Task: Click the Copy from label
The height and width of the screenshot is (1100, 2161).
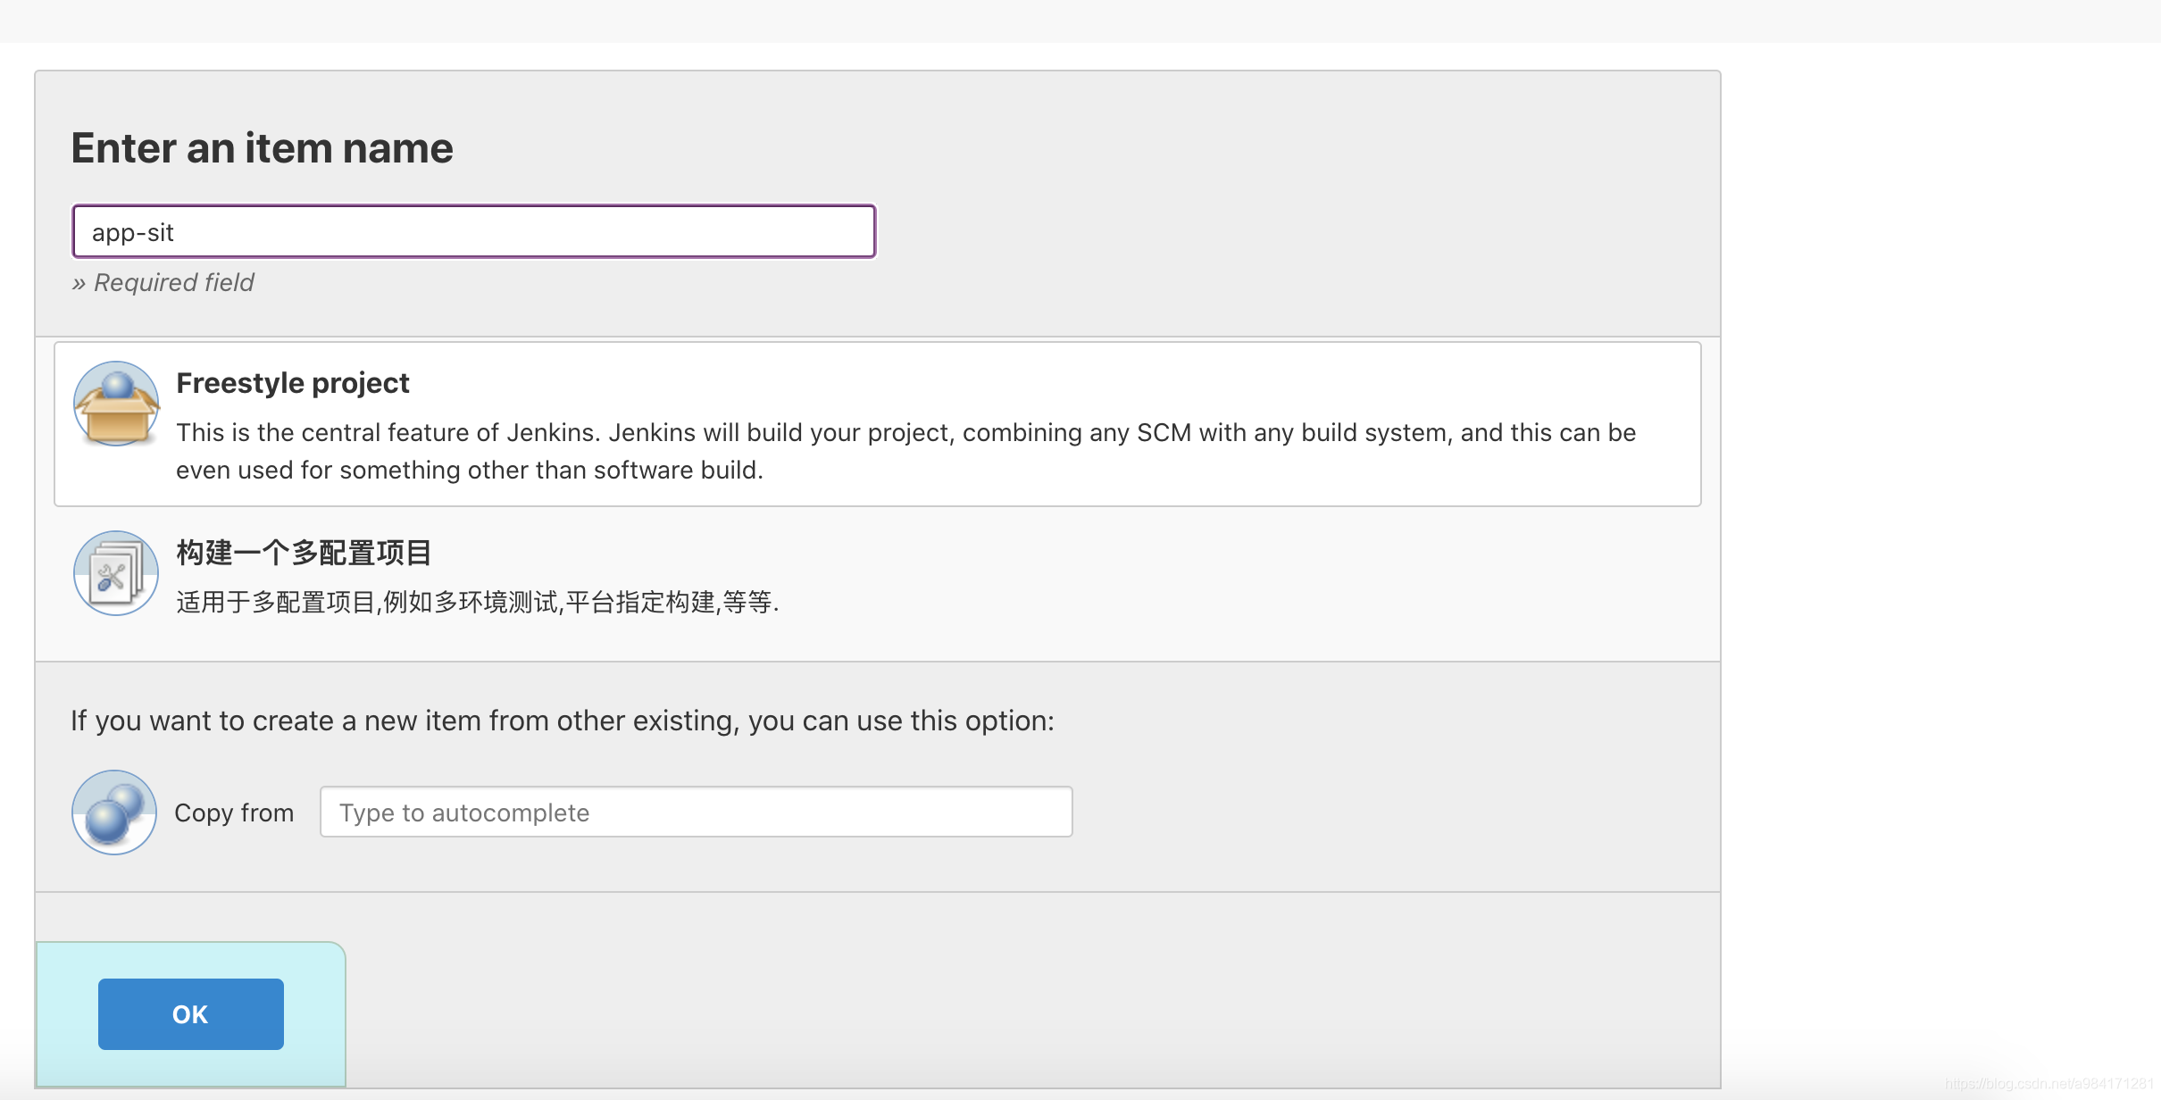Action: tap(234, 813)
